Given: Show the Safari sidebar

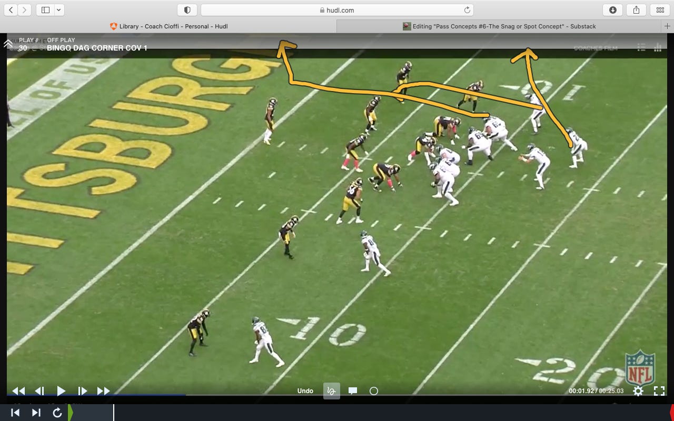Looking at the screenshot, I should pyautogui.click(x=45, y=10).
